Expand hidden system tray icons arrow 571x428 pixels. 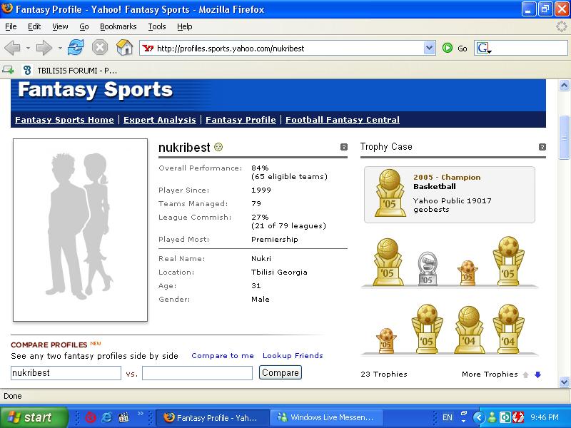[479, 417]
